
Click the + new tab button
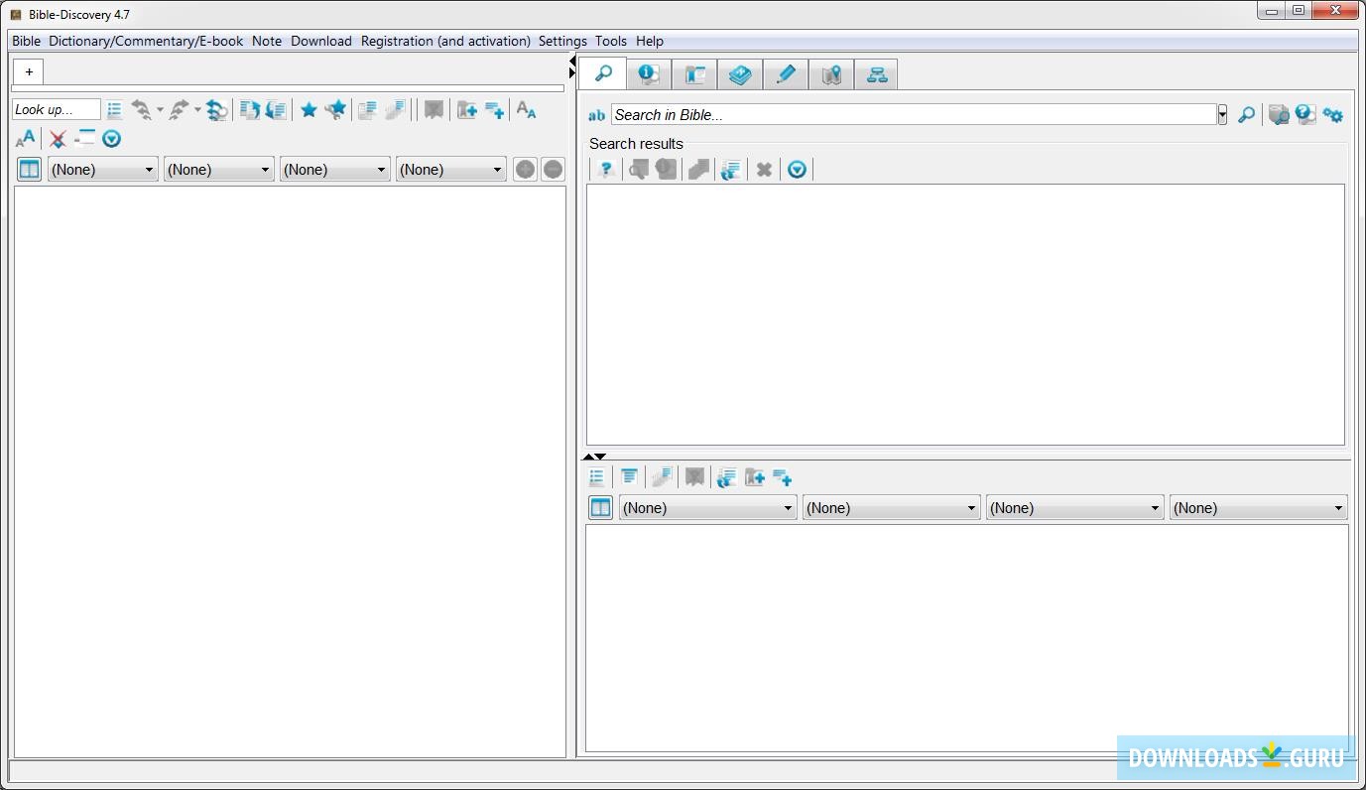click(x=29, y=71)
